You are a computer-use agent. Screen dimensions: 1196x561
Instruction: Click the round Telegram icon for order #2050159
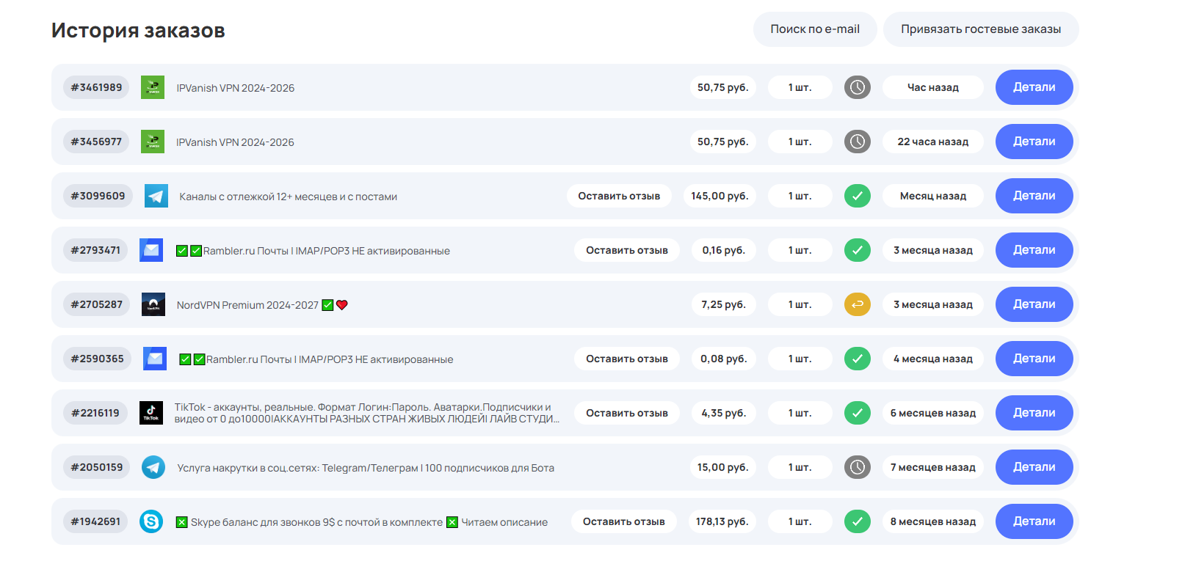pyautogui.click(x=153, y=467)
